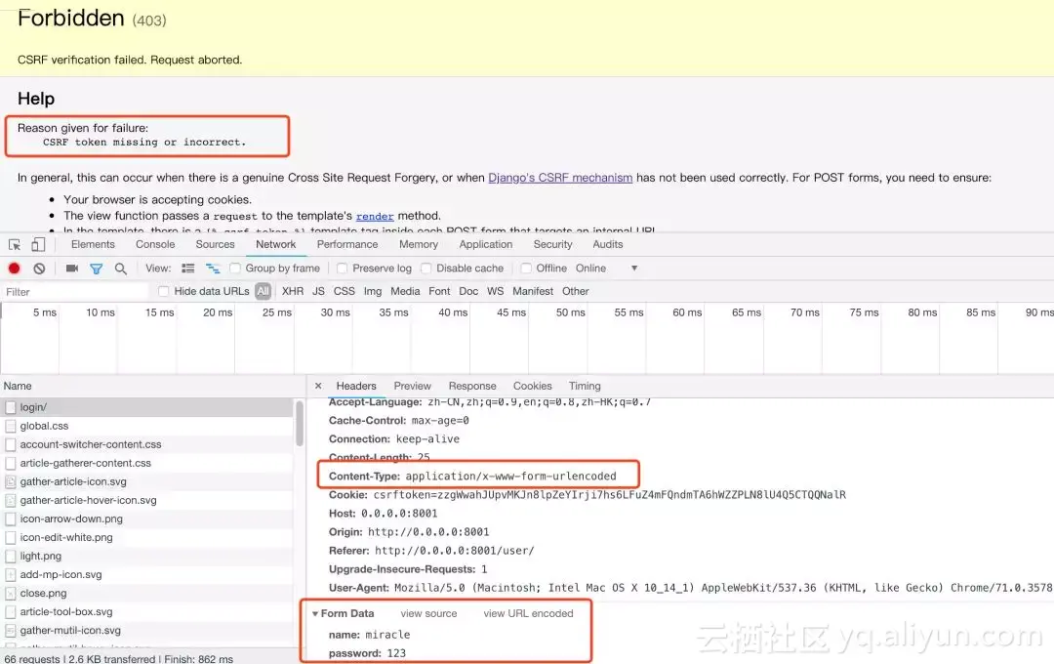
Task: Focus the Filter input field
Action: (x=75, y=291)
